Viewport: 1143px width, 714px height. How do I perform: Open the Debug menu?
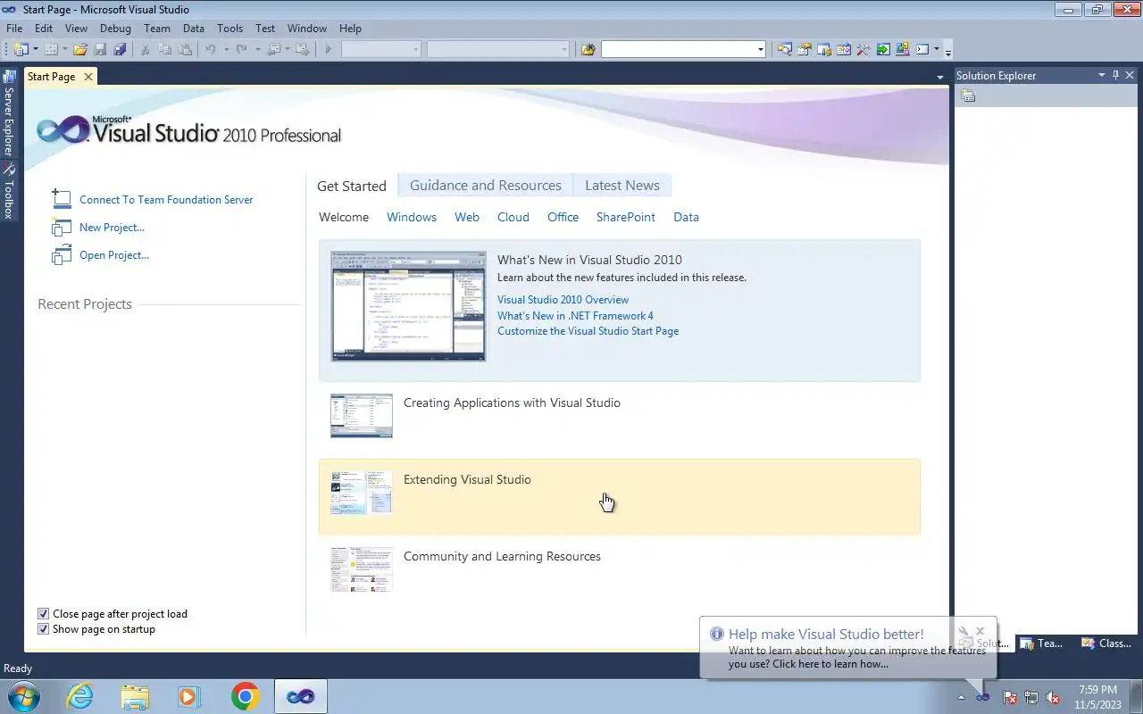[115, 29]
